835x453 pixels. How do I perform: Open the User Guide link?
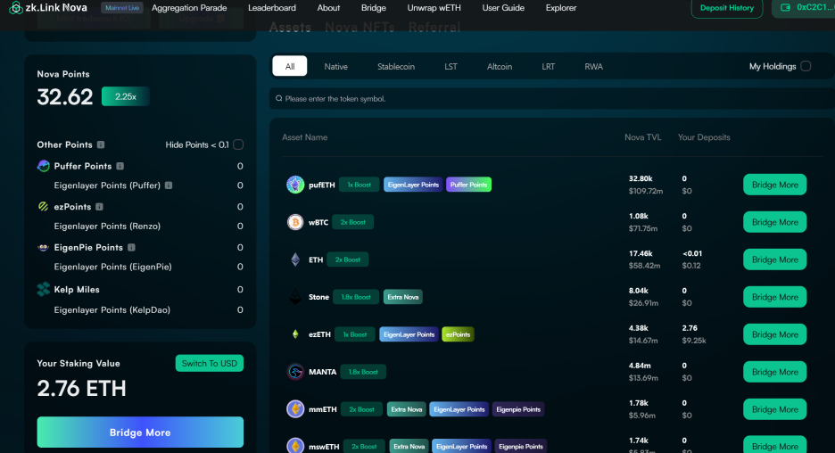503,8
